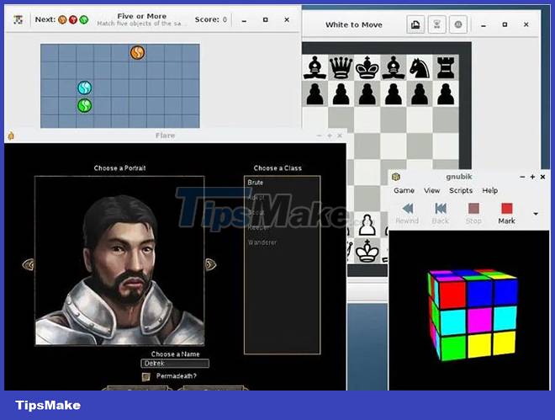
Task: Show the previous portrait with the left arrow
Action: 28,264
